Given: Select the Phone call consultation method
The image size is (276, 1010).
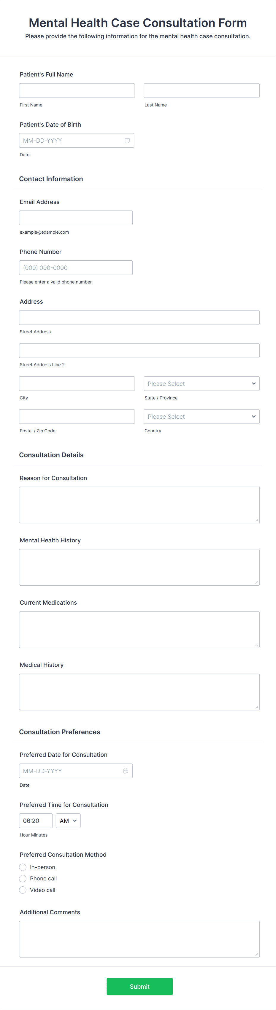Looking at the screenshot, I should click(23, 879).
